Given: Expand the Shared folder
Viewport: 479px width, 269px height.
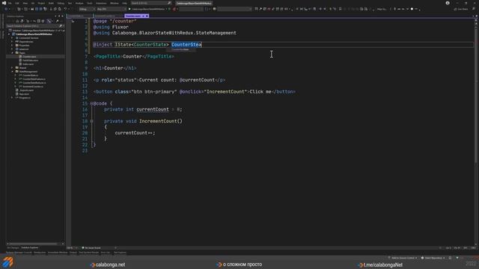Looking at the screenshot, I should (x=13, y=68).
